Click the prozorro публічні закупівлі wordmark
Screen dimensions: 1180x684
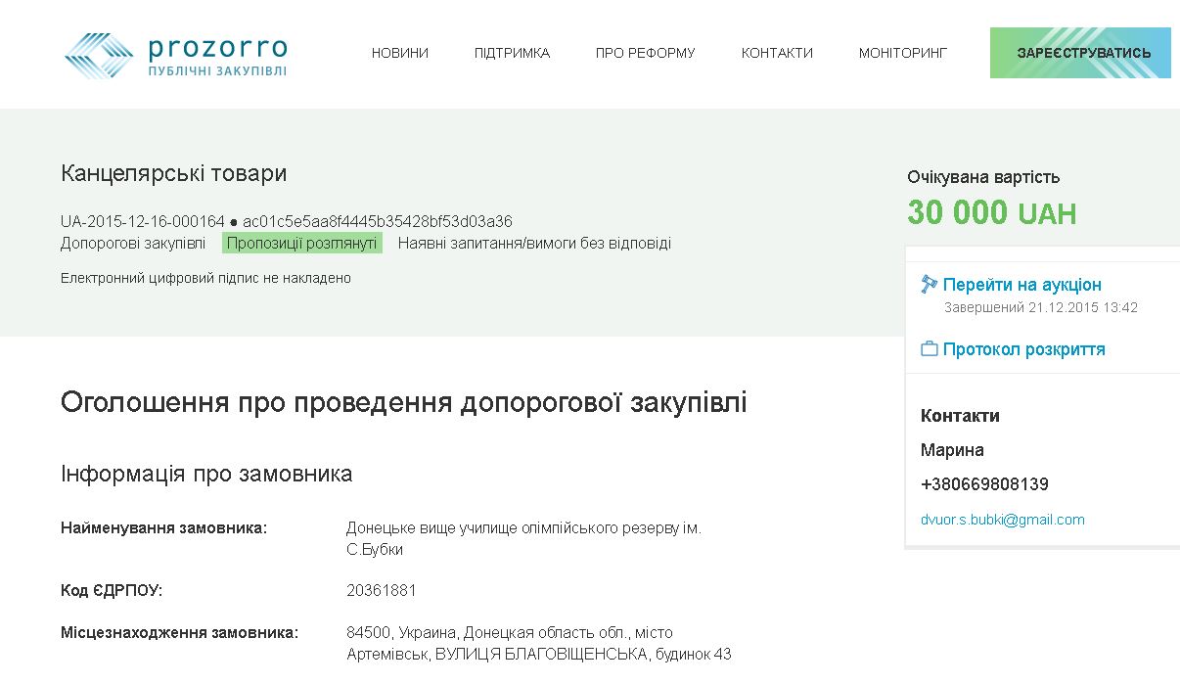[217, 56]
